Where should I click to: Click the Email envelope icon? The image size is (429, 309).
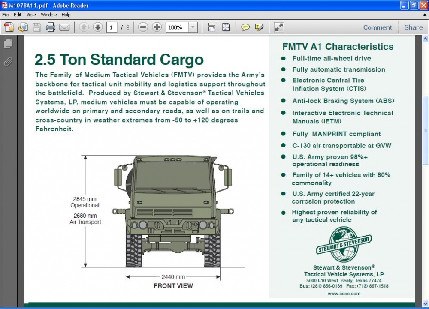point(65,27)
